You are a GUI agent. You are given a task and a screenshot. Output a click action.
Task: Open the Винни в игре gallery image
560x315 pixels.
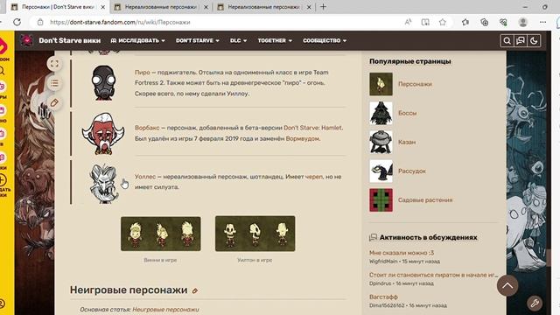tap(161, 234)
